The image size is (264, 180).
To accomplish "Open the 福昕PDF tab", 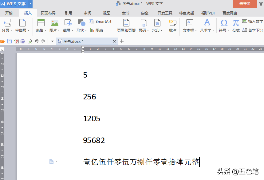I will coord(208,13).
